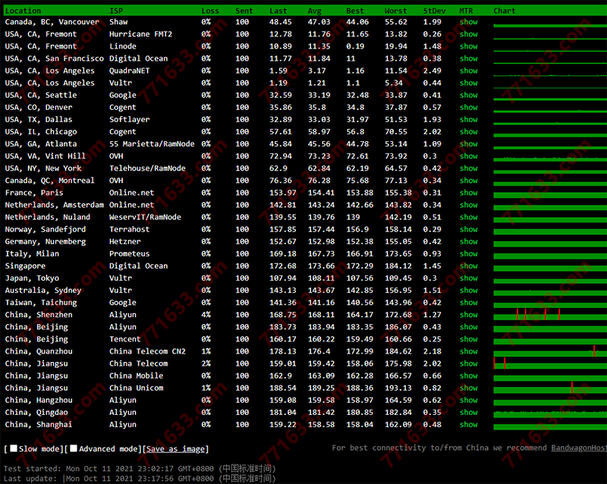This screenshot has width=607, height=484.
Task: Show MTR for USA, IL, Chicago
Action: (468, 132)
